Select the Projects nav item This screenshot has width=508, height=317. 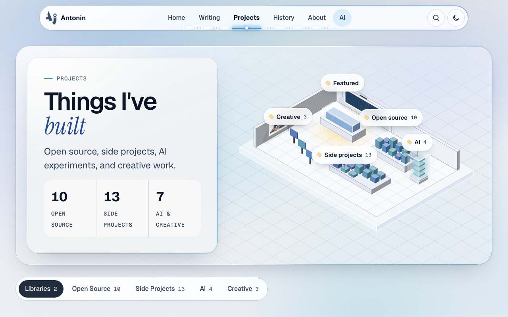(x=246, y=18)
